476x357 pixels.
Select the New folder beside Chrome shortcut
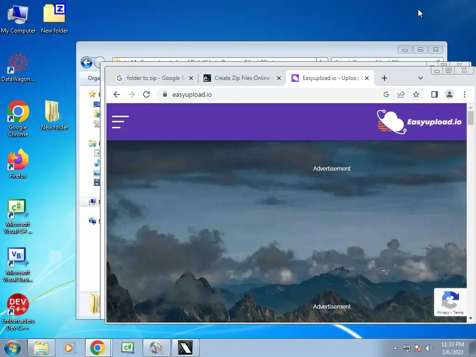(54, 115)
